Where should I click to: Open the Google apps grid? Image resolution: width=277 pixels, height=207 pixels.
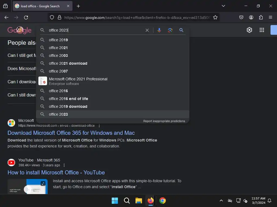[x=262, y=30]
